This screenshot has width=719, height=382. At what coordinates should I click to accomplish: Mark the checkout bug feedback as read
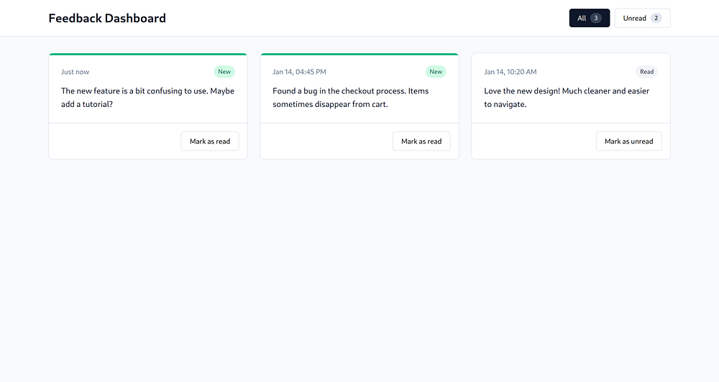421,141
